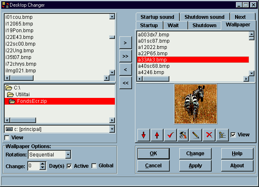Check the Global checkbox
Image resolution: width=259 pixels, height=187 pixels.
point(94,166)
